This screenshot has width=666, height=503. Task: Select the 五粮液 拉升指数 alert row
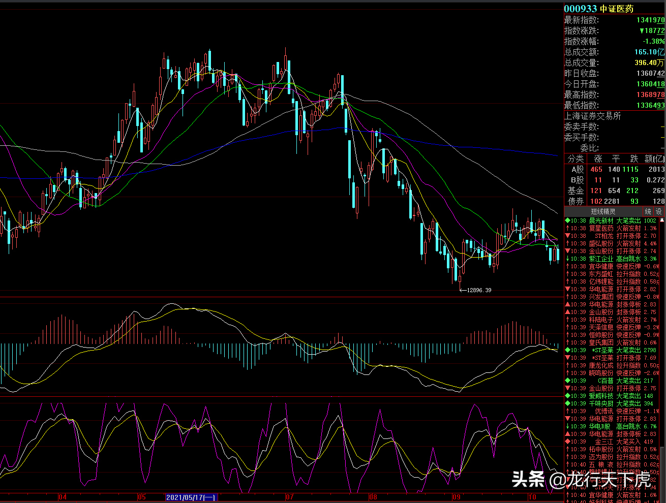tap(611, 464)
